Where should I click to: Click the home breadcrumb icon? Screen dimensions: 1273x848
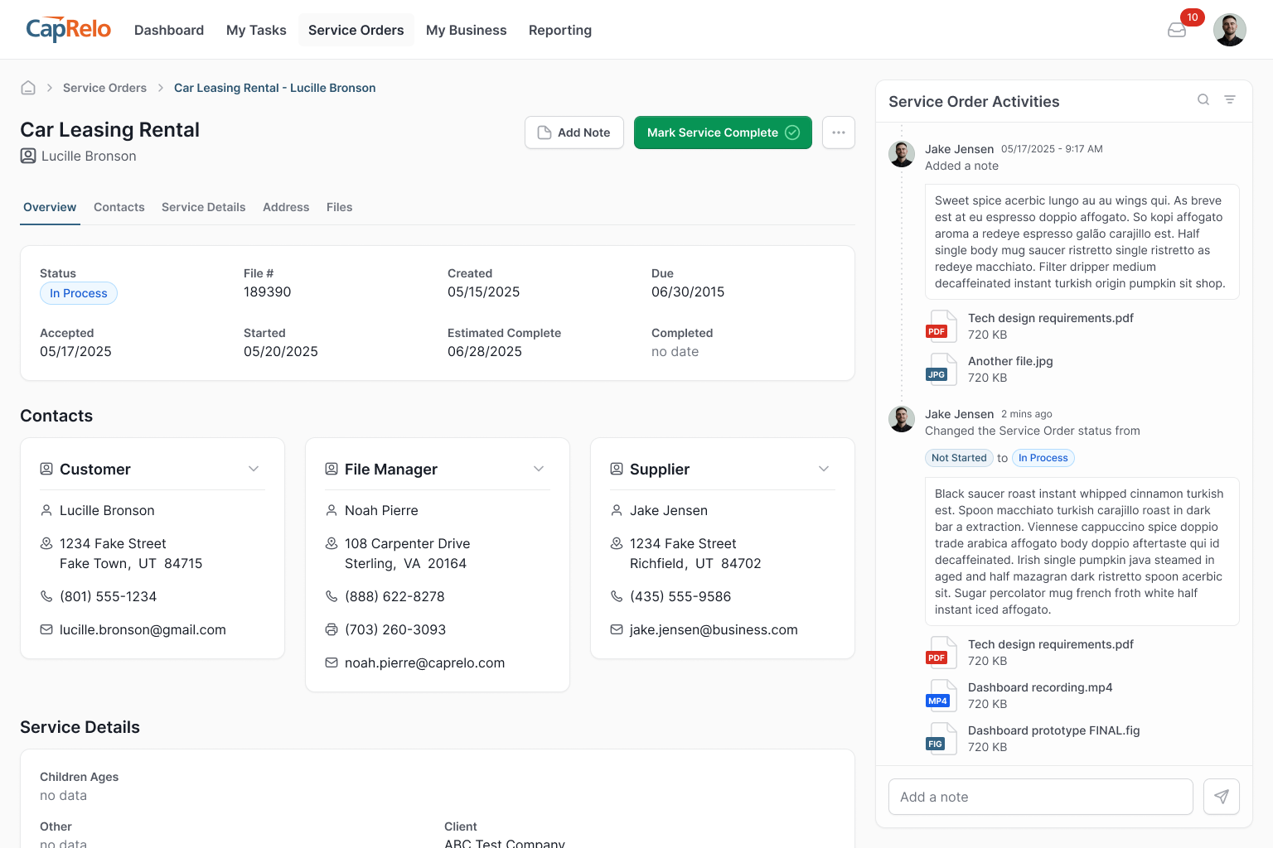pyautogui.click(x=28, y=88)
